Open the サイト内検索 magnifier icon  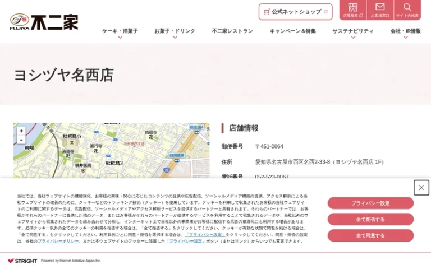[x=407, y=10]
